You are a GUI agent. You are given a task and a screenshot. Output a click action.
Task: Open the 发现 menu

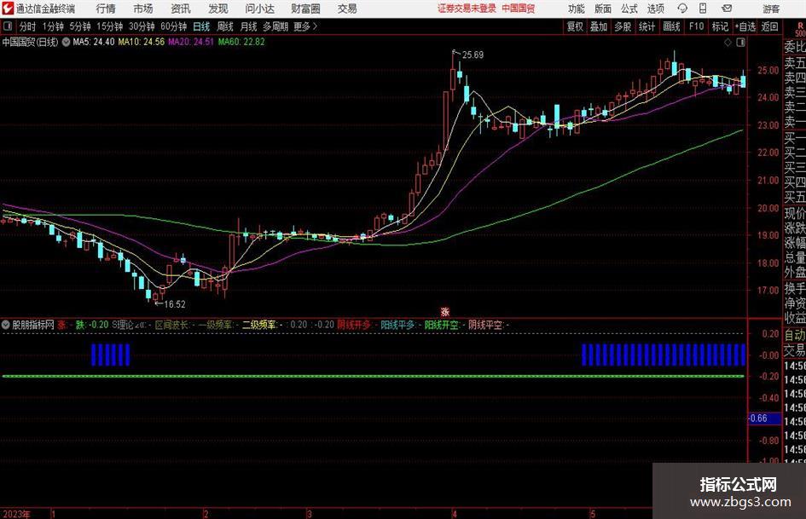218,9
